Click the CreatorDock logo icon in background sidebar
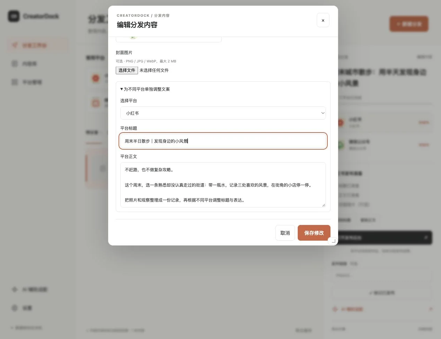Screen dimensions: 441x339 pyautogui.click(x=14, y=16)
